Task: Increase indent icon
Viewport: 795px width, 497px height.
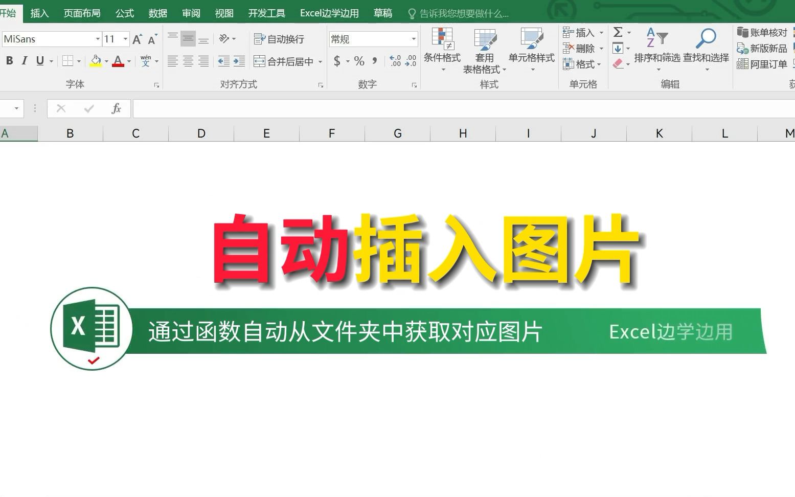Action: coord(239,61)
